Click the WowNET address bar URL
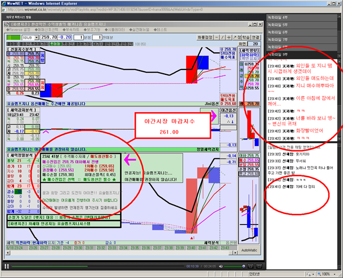This screenshot has height=278, width=343. [105, 10]
